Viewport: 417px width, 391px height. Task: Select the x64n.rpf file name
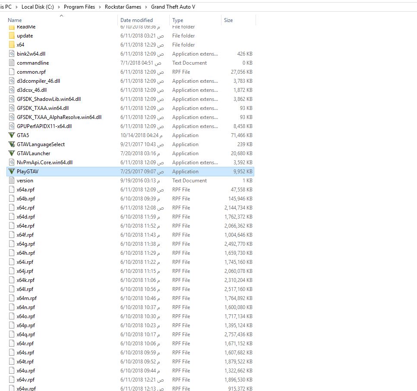pos(26,307)
